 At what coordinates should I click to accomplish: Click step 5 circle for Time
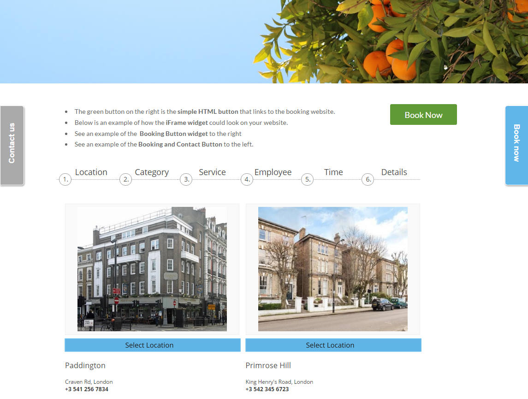tap(307, 180)
